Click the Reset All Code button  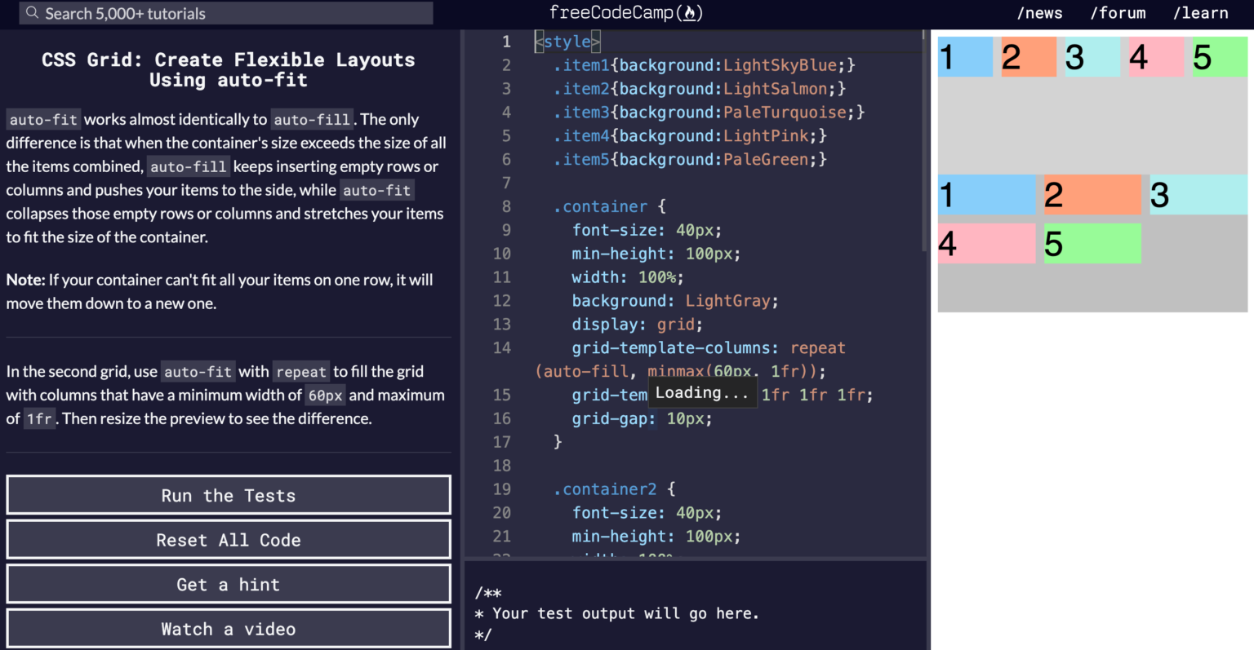pos(228,539)
